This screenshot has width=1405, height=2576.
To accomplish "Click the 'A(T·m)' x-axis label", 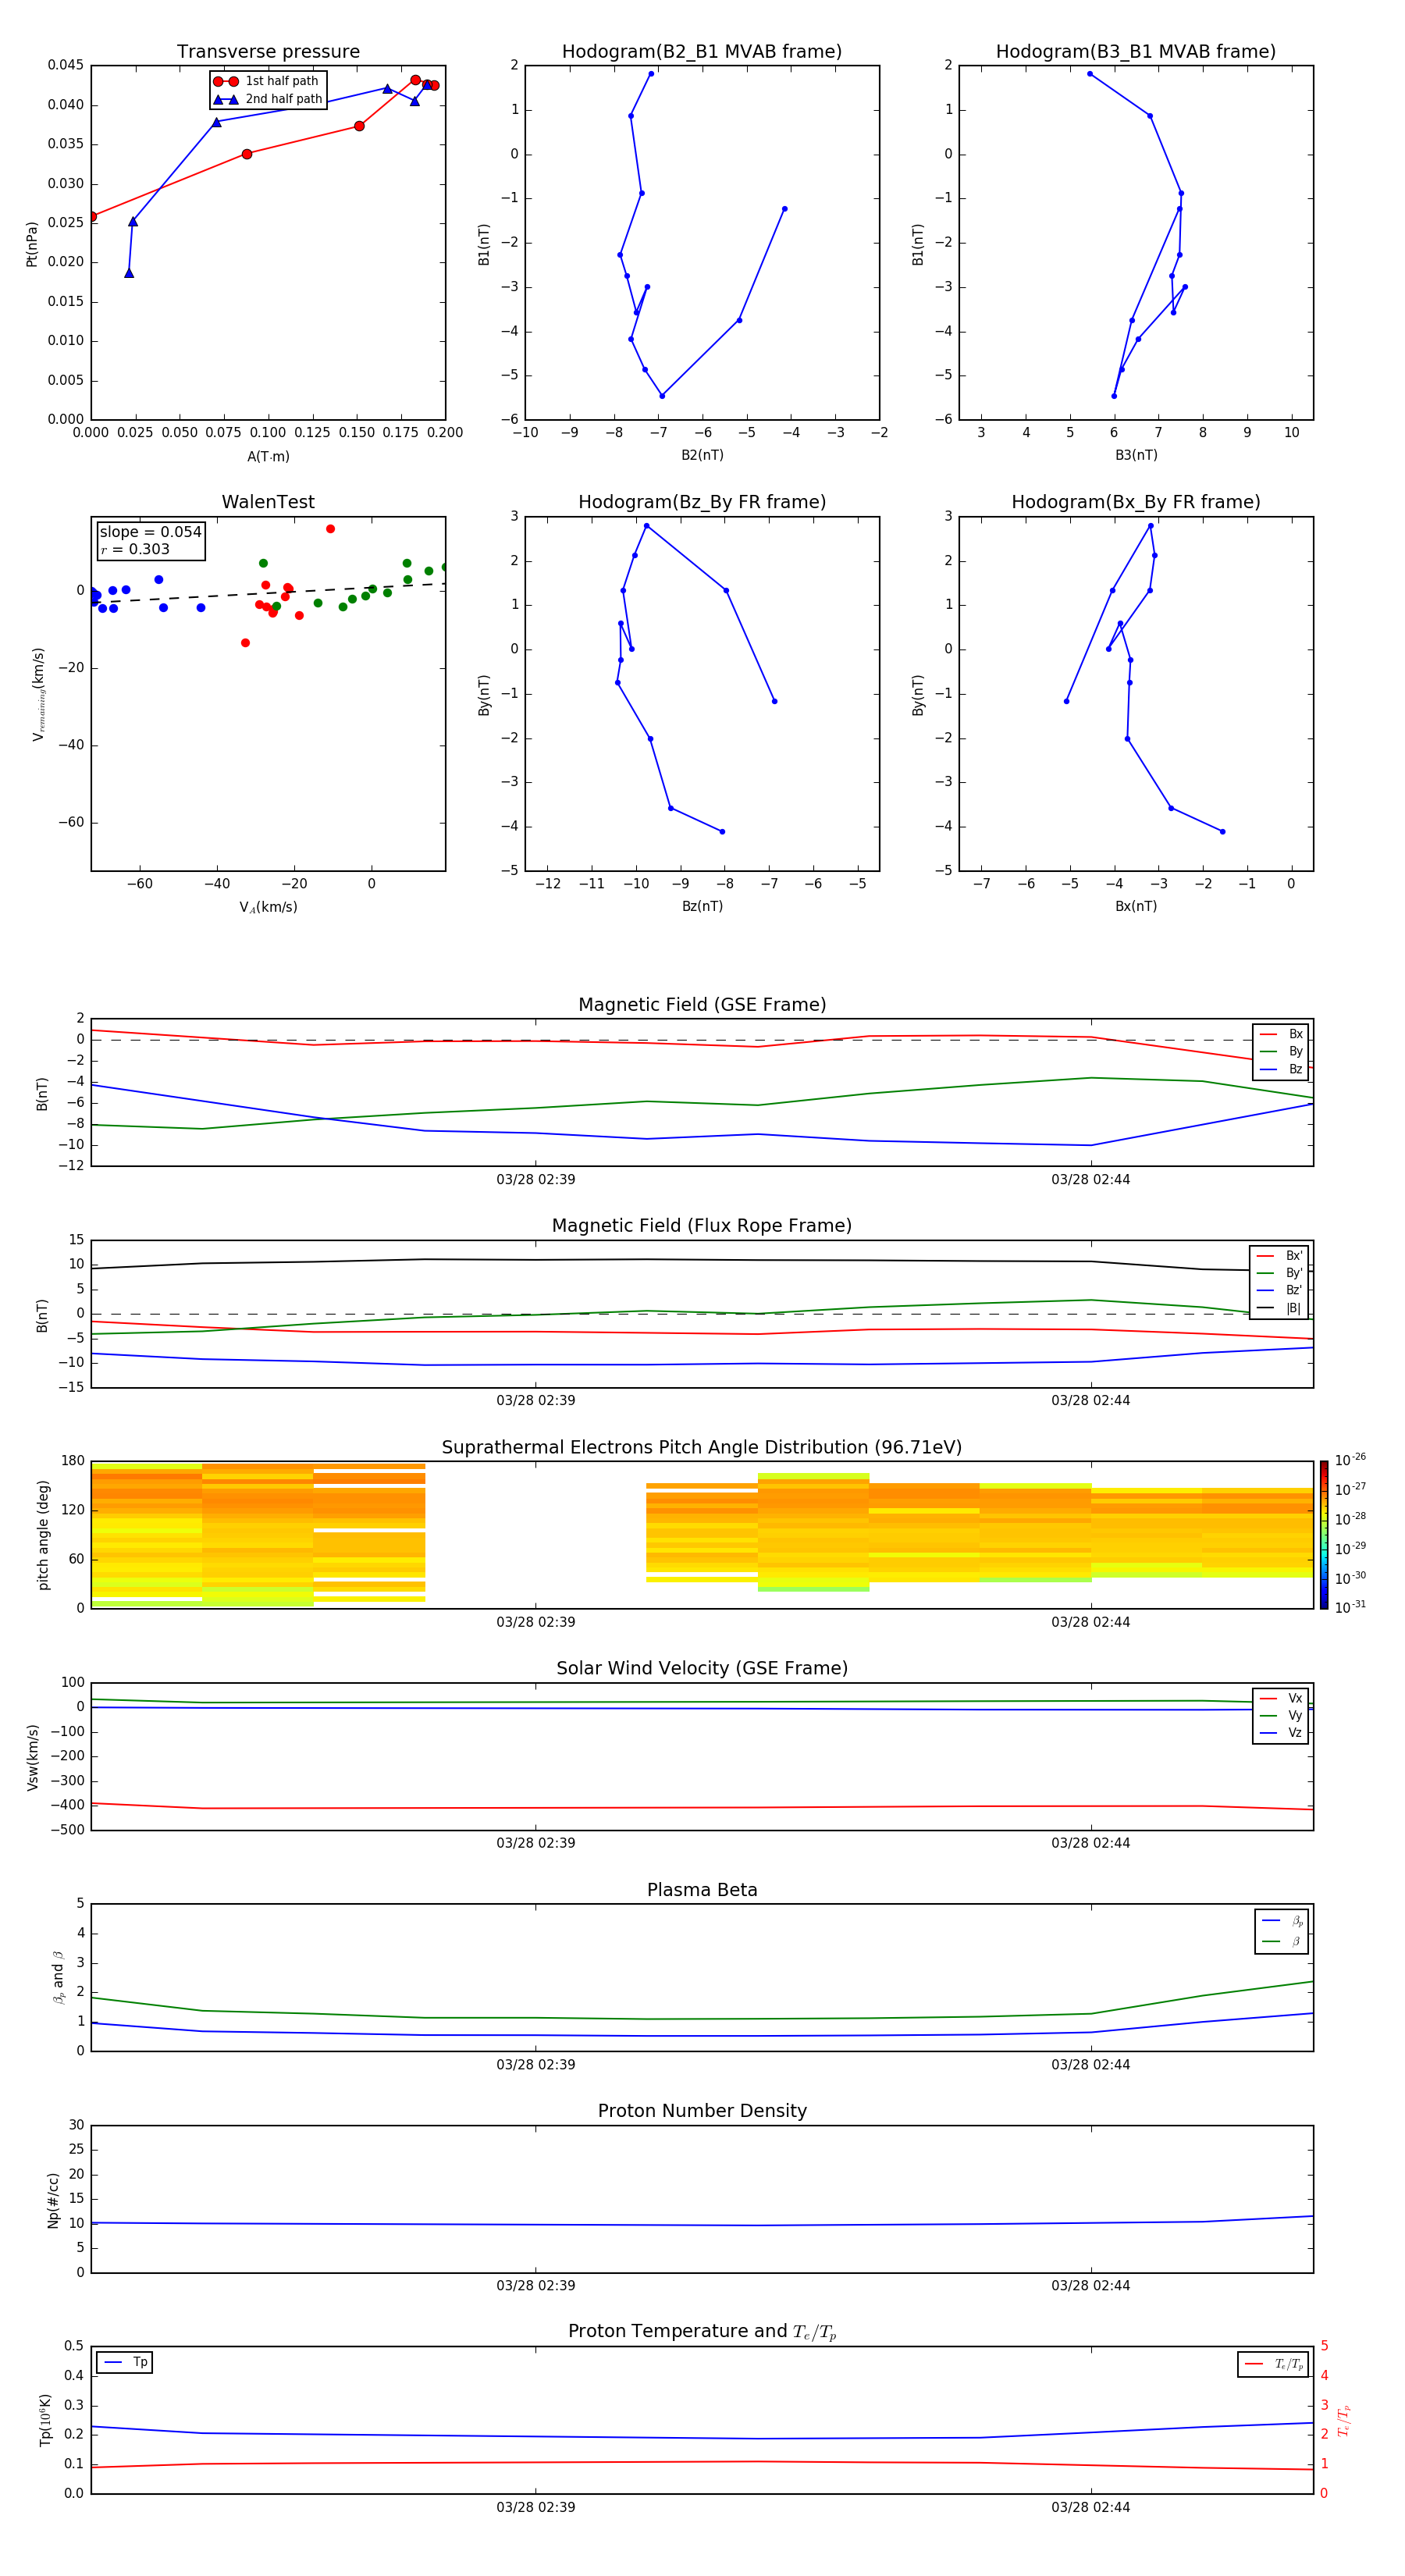I will (x=268, y=456).
